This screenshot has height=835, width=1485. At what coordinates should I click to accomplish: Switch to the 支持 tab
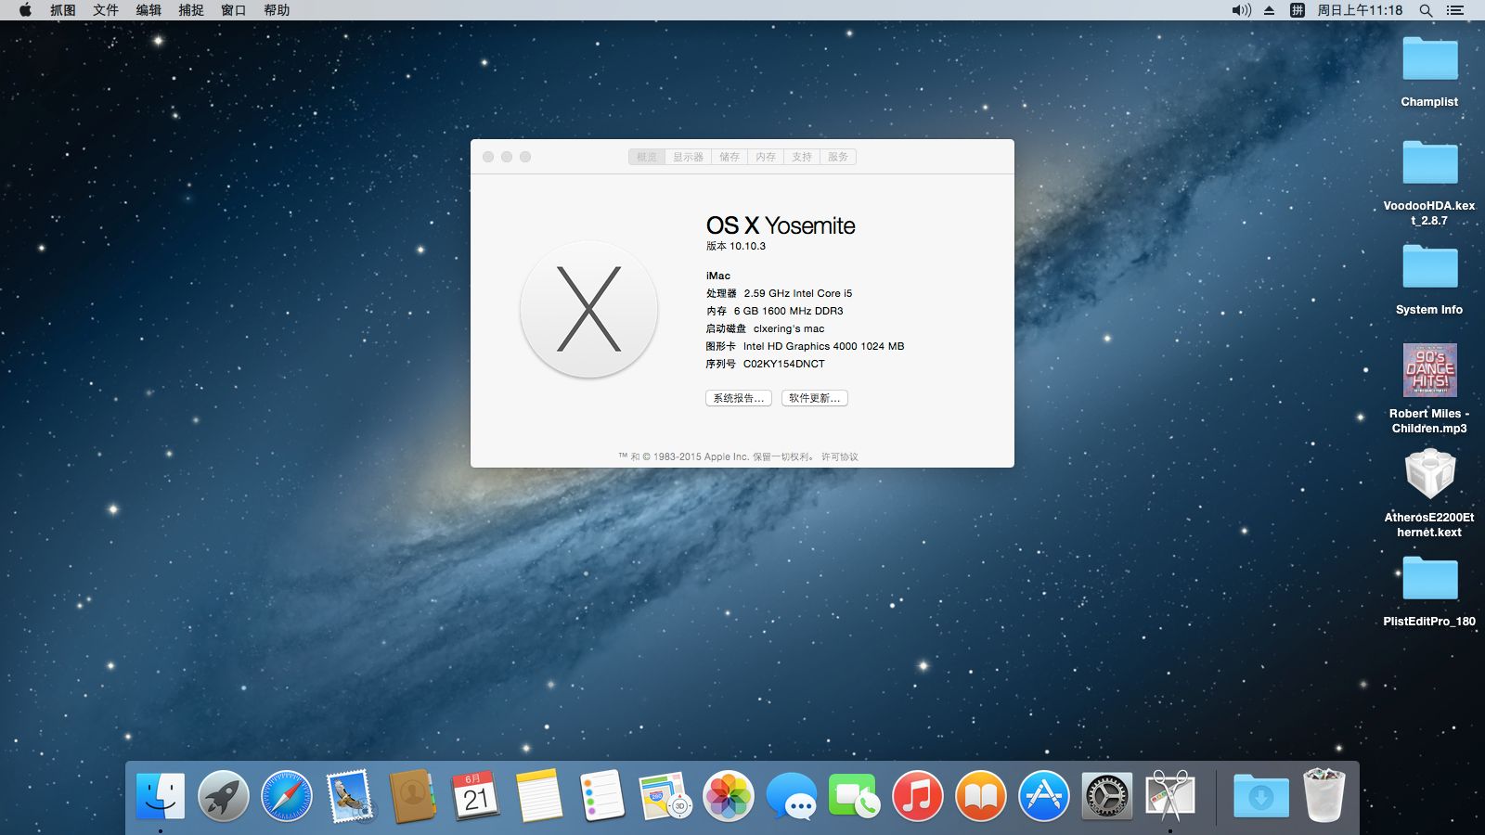click(802, 157)
